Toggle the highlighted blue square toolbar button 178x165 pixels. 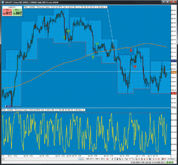[80, 159]
